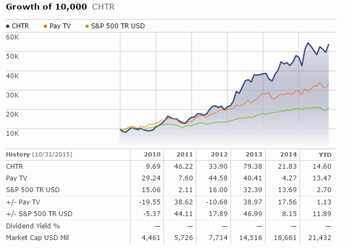Select the 2010 column header
This screenshot has width=347, height=248.
(152, 154)
